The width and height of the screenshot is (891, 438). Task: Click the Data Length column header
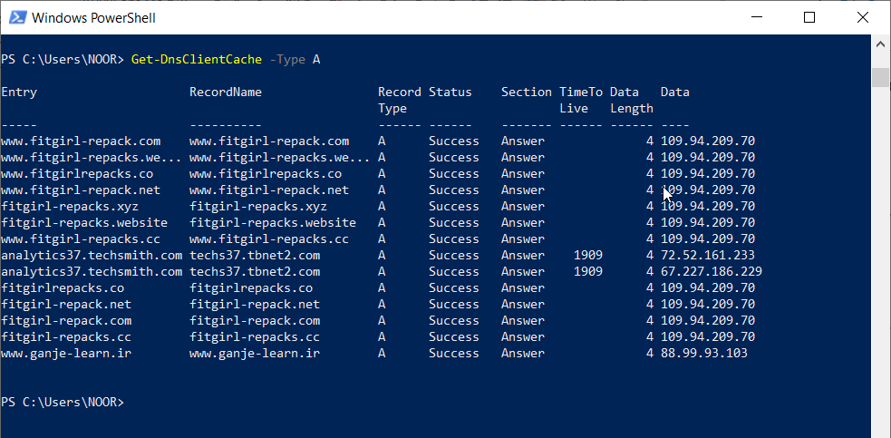point(632,100)
